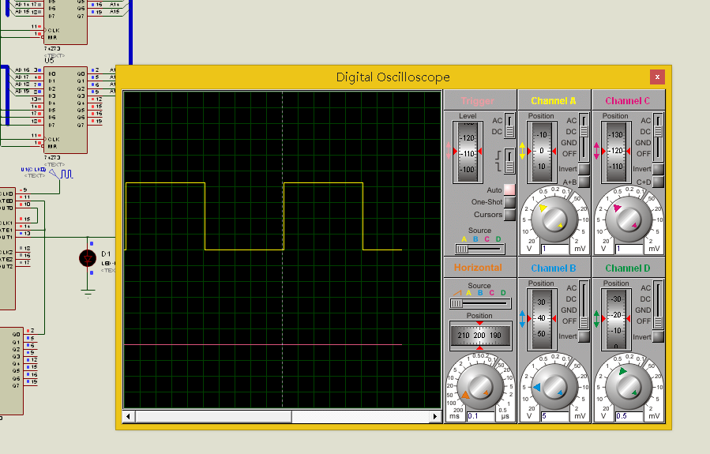Click Channel D coupling mode slider
This screenshot has height=454, width=710.
pyautogui.click(x=659, y=305)
